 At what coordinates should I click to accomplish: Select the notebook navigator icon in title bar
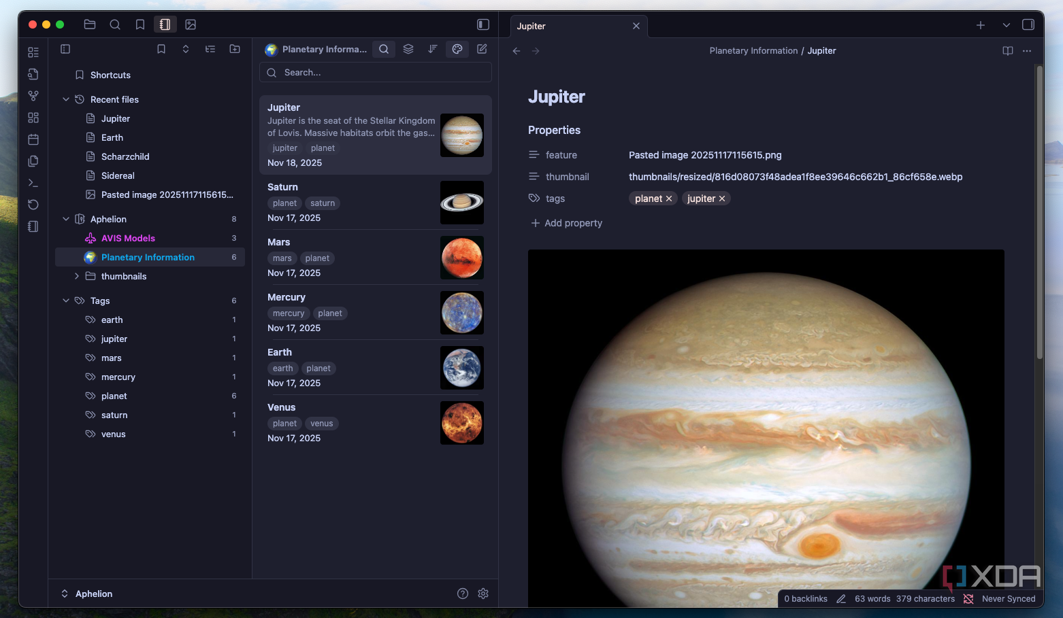coord(165,24)
